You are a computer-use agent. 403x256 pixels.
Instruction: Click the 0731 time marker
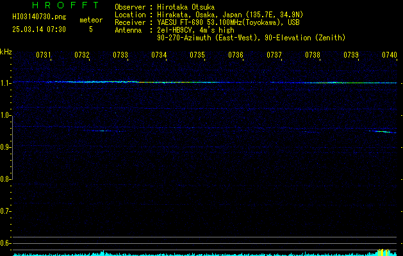[44, 55]
